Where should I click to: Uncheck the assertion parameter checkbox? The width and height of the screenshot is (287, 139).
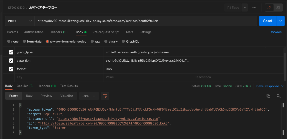11,61
